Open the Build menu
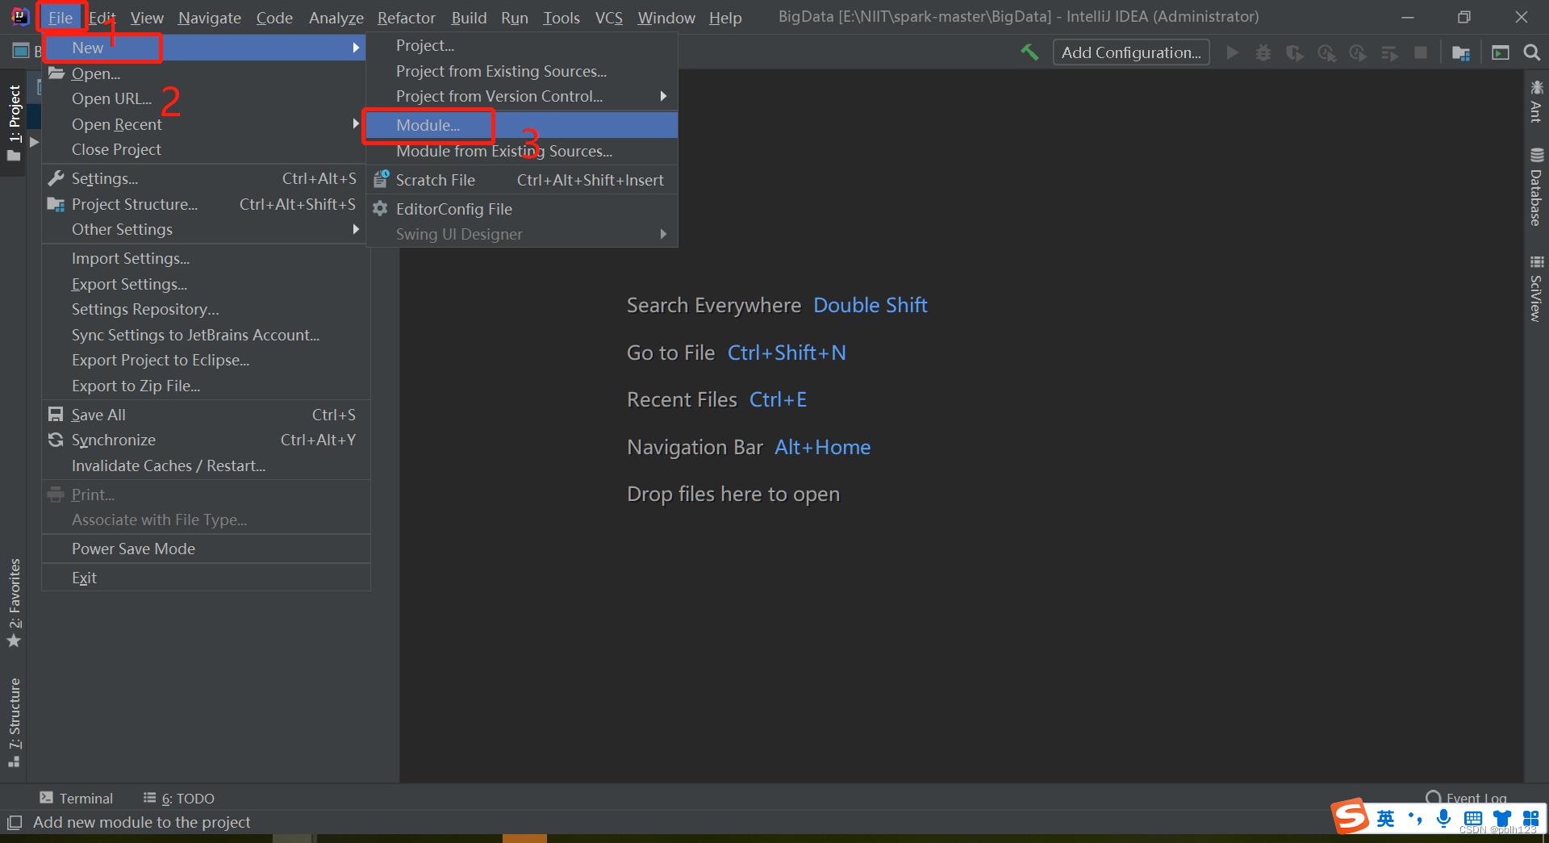Screen dimensions: 1549x843 pos(469,18)
